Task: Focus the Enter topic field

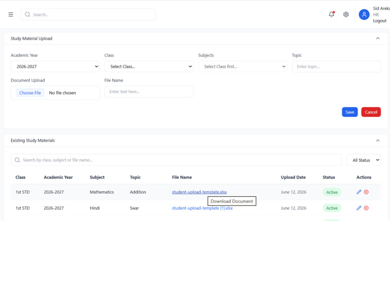Action: coord(336,66)
